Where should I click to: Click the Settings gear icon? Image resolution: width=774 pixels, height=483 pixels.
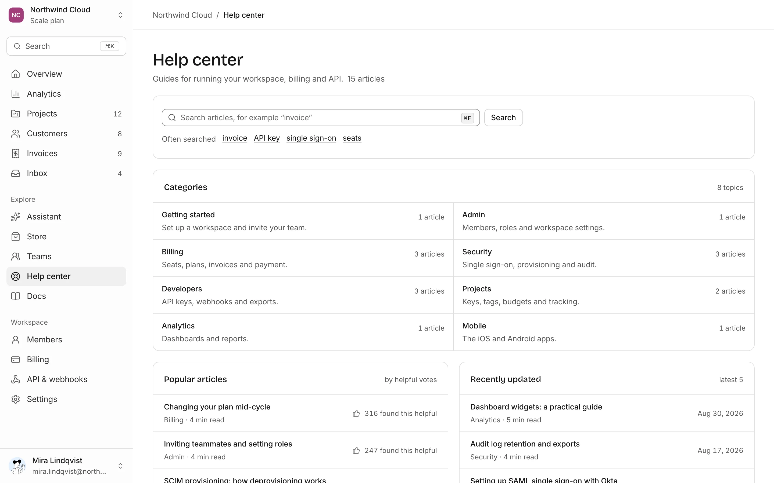[15, 399]
